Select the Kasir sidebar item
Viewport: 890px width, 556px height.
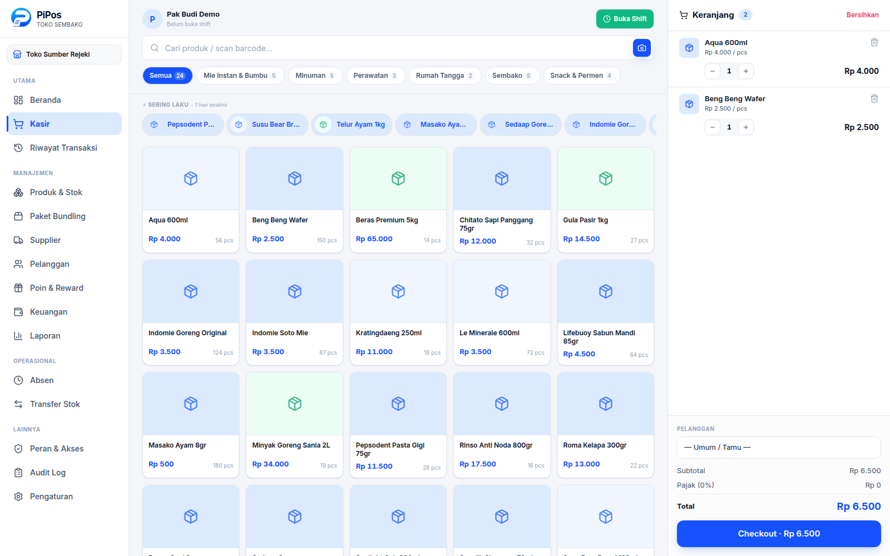click(x=64, y=124)
